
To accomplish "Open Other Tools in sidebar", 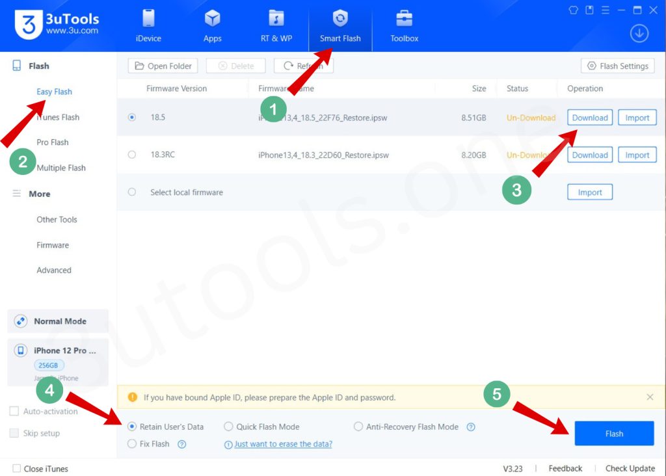I will click(57, 220).
